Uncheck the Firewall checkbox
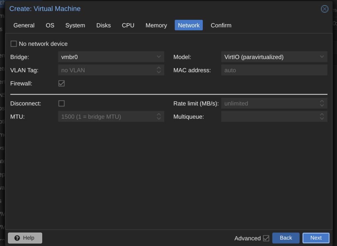 [x=62, y=84]
